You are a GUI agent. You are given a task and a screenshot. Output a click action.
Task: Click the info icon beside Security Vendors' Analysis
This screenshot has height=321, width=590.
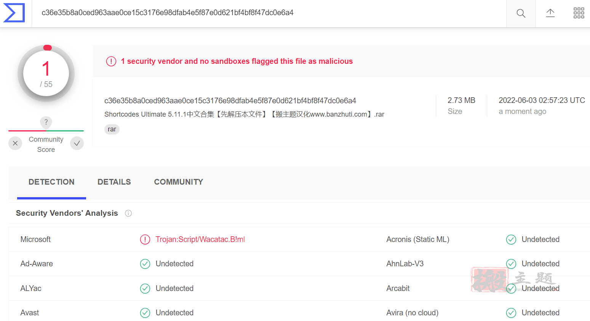pyautogui.click(x=128, y=213)
